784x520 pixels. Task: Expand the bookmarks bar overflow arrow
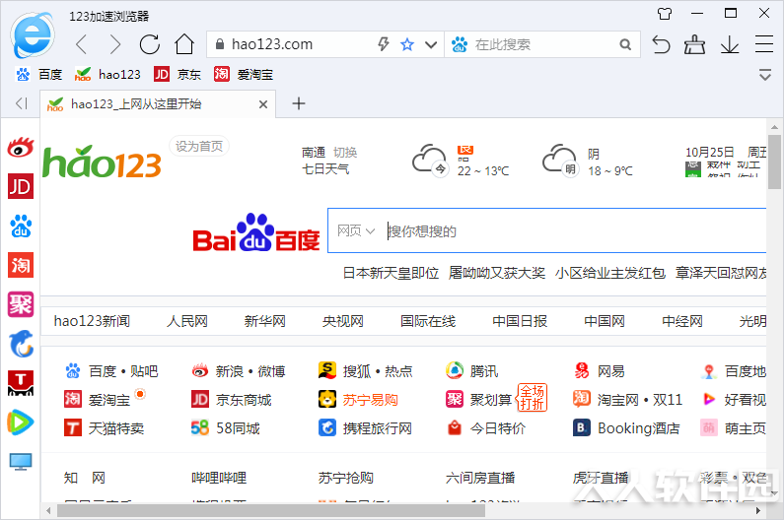765,75
